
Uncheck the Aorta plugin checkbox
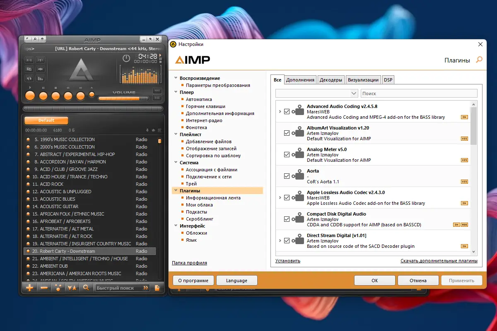tap(287, 176)
